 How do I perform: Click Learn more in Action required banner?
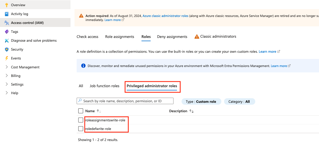112,20
